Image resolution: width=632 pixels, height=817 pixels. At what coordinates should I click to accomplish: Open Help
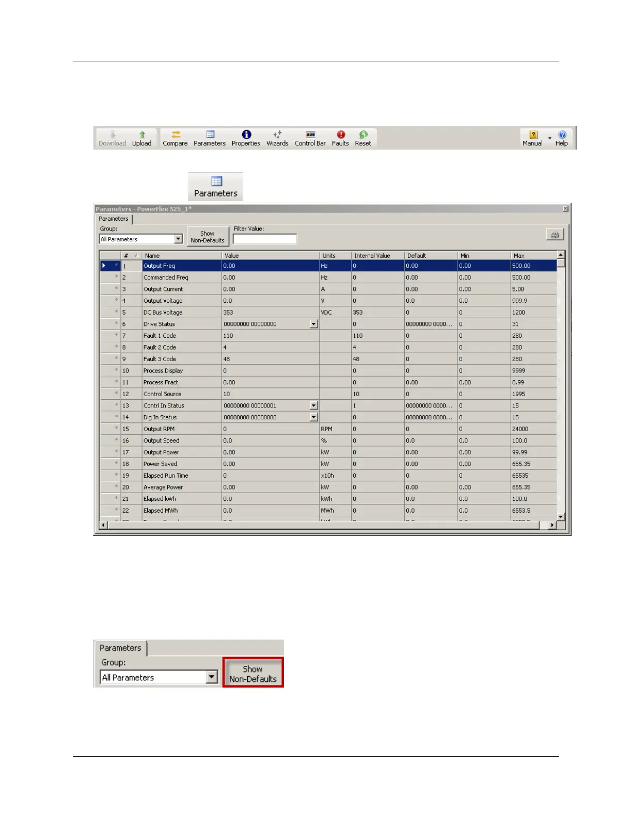(x=562, y=139)
